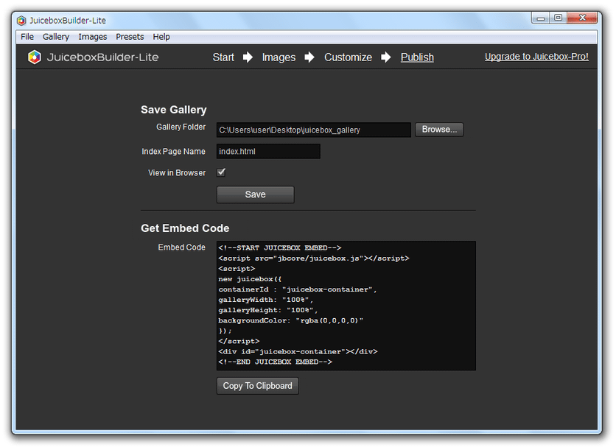Click the JuiceboxBuilder-Lite logo icon in header

tap(35, 57)
